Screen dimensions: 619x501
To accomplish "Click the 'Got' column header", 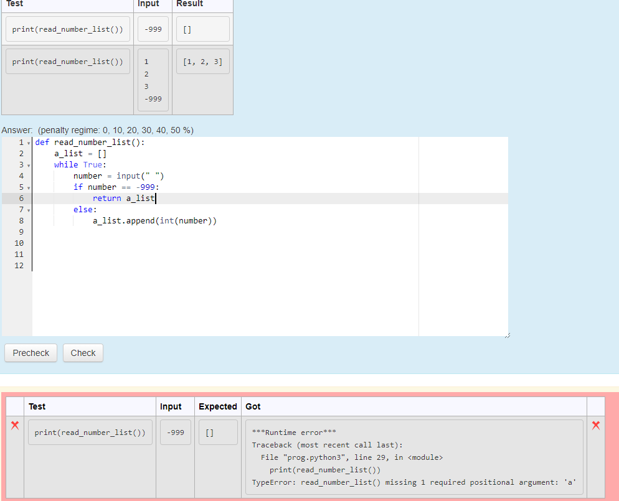I will click(x=253, y=407).
